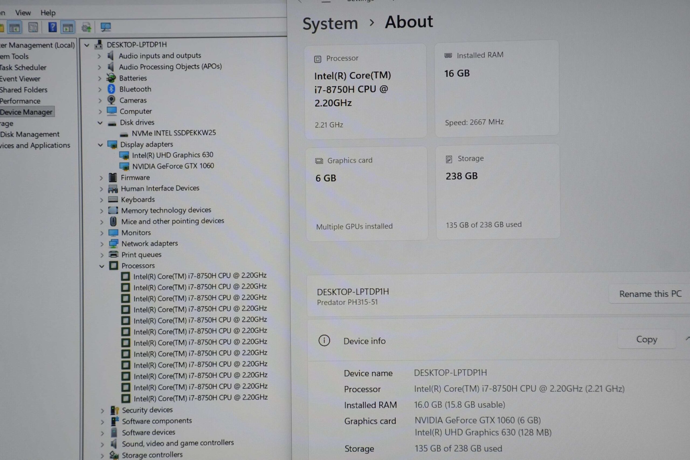
Task: Collapse the Display adapters node
Action: (x=100, y=145)
